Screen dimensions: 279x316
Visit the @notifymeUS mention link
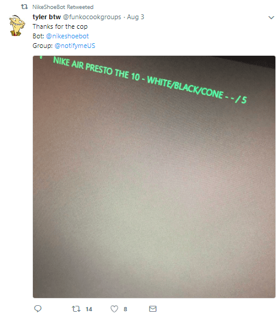coord(75,46)
